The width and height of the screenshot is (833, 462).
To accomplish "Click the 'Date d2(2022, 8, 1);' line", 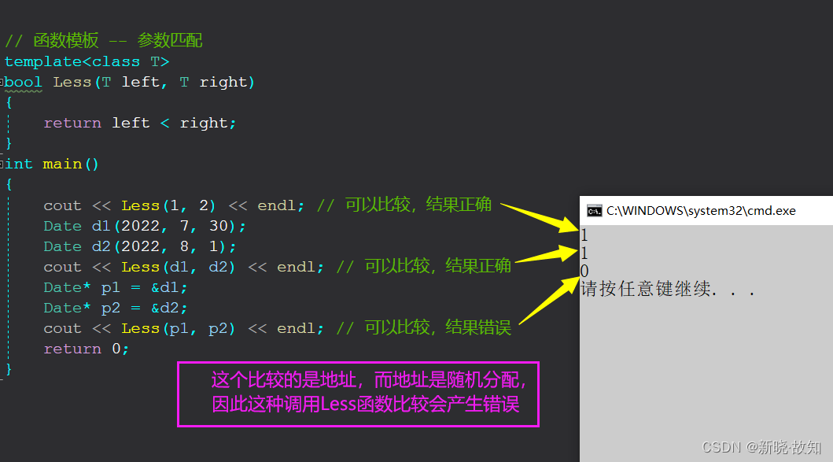I will [140, 246].
